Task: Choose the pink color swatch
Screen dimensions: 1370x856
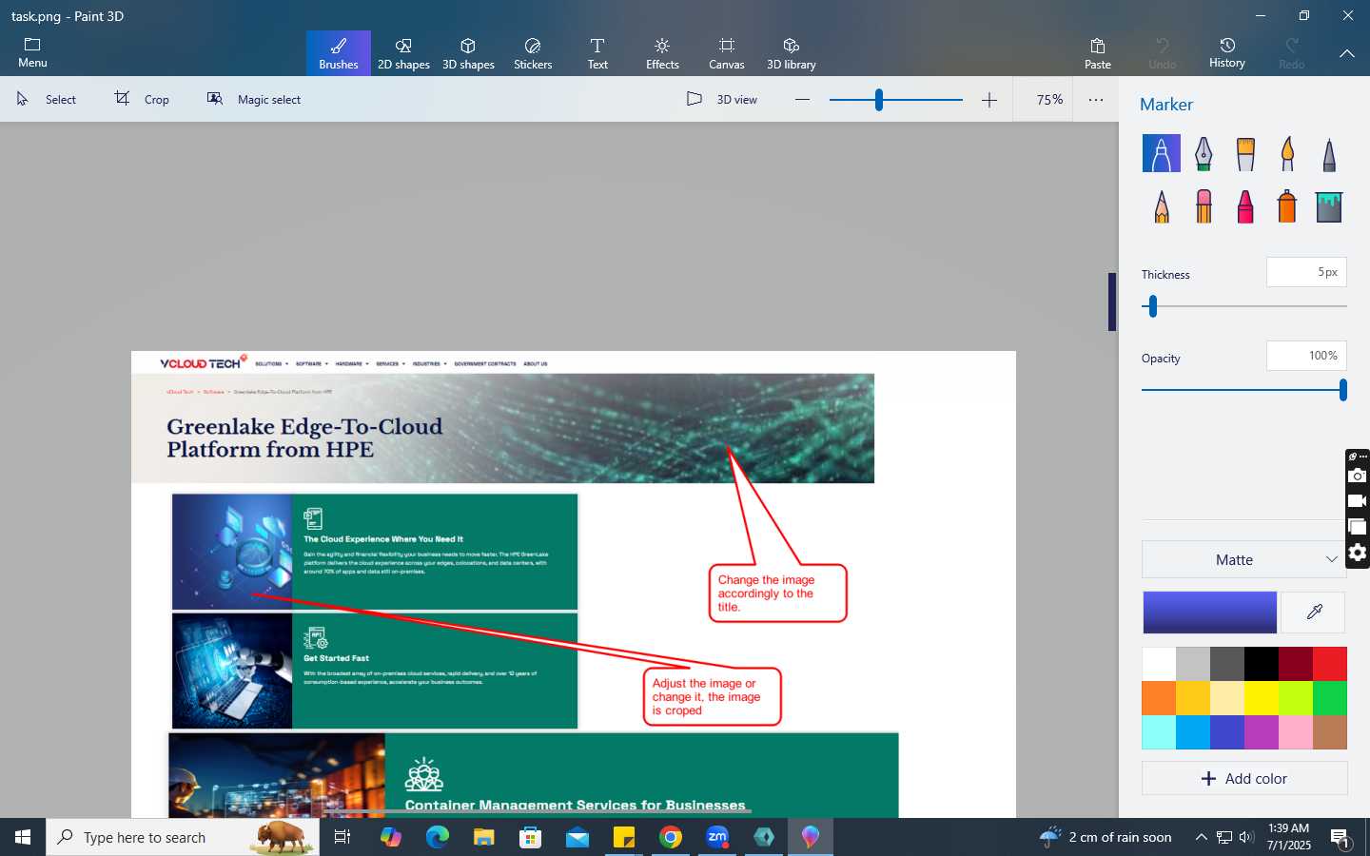Action: pyautogui.click(x=1296, y=732)
